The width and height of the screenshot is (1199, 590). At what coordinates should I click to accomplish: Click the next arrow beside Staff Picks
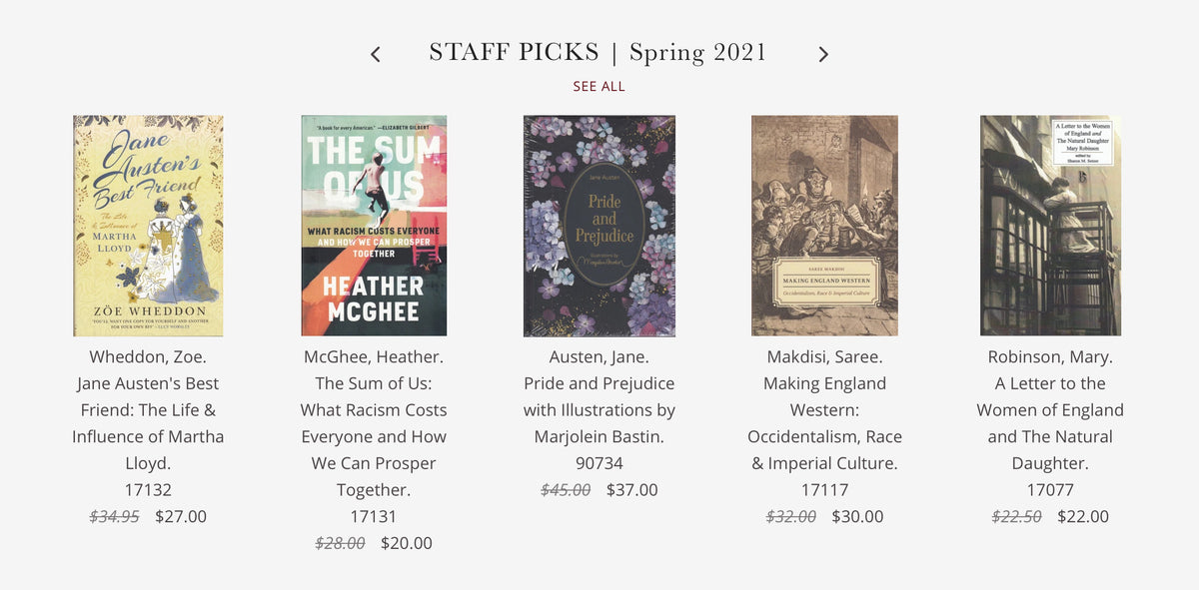[823, 54]
